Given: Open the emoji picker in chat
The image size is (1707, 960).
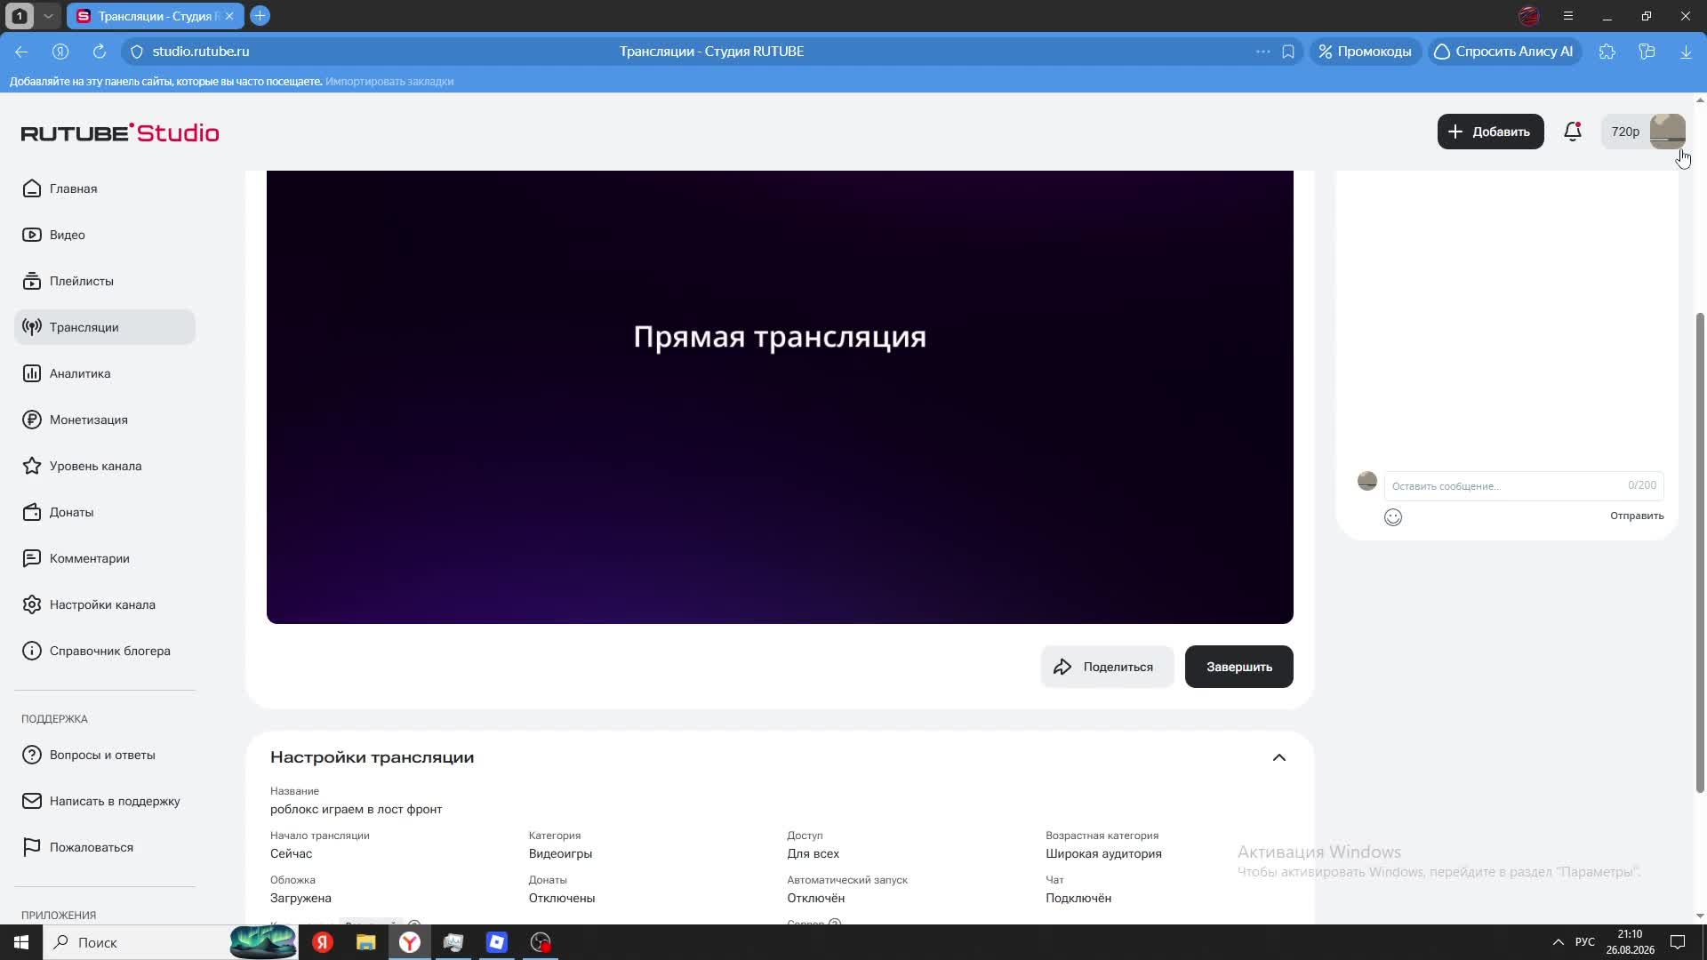Looking at the screenshot, I should pos(1393,517).
